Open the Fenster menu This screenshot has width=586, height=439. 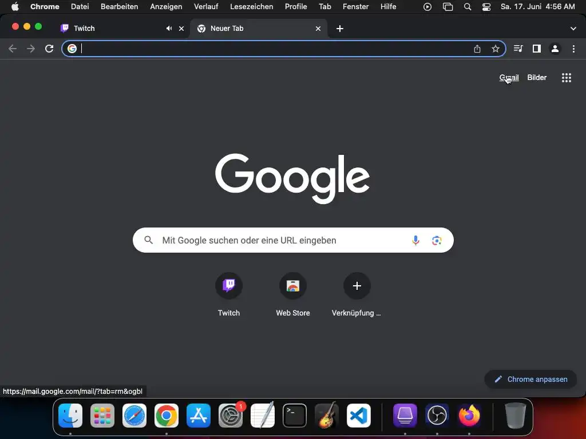355,7
